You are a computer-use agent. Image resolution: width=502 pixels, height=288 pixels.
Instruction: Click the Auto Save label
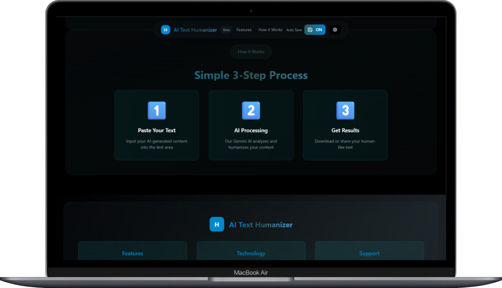tap(294, 30)
